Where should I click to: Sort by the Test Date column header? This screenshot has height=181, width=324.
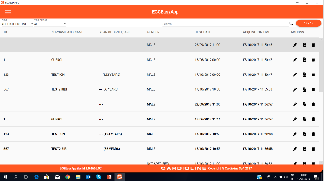point(203,32)
